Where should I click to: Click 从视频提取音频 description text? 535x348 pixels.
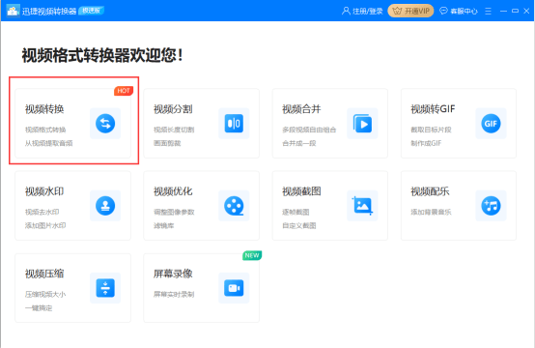(x=49, y=143)
